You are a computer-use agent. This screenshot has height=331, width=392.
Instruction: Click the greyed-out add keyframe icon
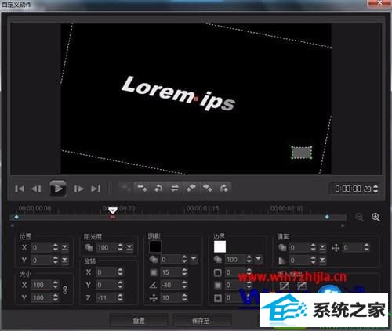125,188
